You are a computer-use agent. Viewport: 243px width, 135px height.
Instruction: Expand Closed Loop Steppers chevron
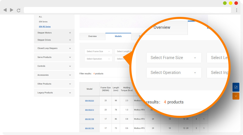tap(70, 48)
